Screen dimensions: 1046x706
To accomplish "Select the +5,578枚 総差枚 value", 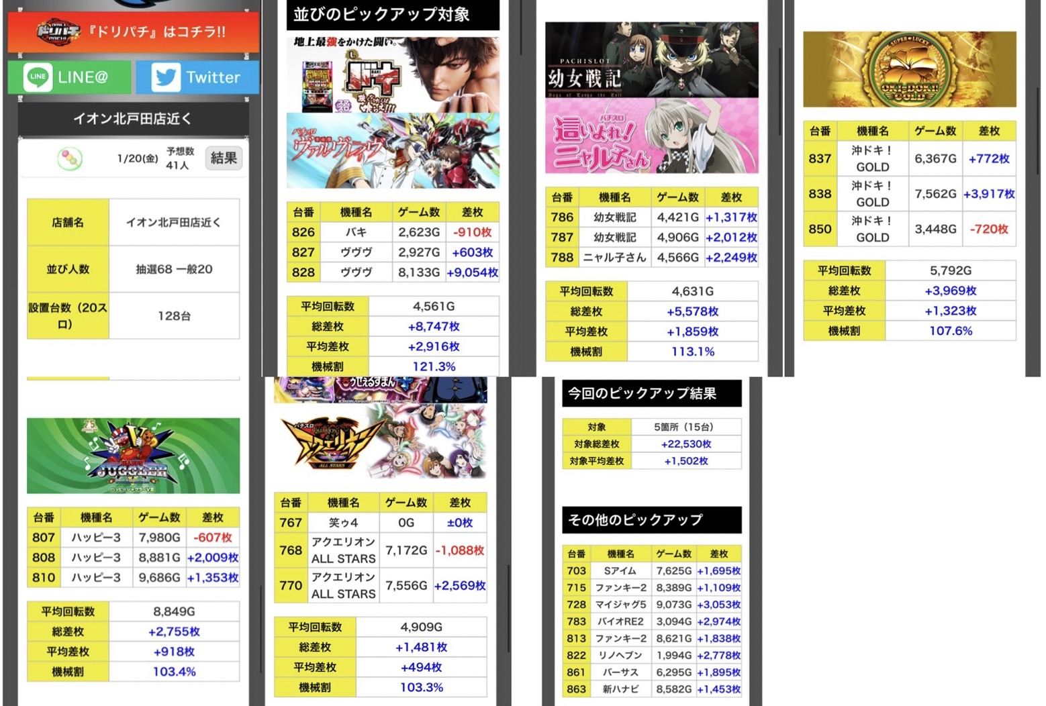I will 693,311.
